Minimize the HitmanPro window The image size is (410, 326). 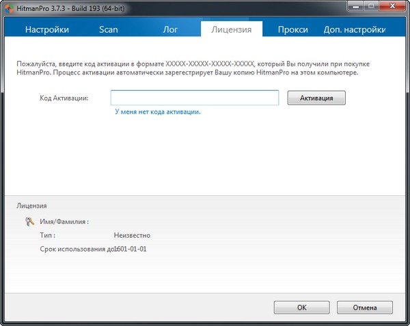pyautogui.click(x=355, y=6)
